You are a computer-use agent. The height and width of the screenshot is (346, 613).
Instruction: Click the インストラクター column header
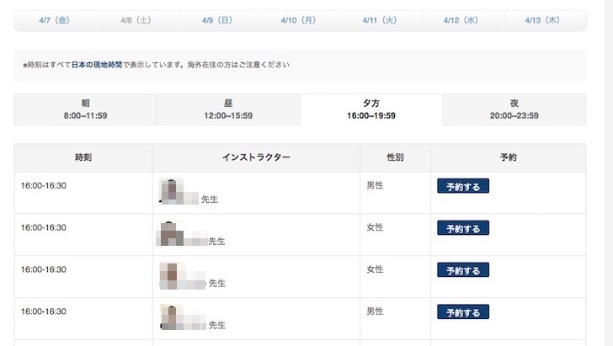click(256, 157)
